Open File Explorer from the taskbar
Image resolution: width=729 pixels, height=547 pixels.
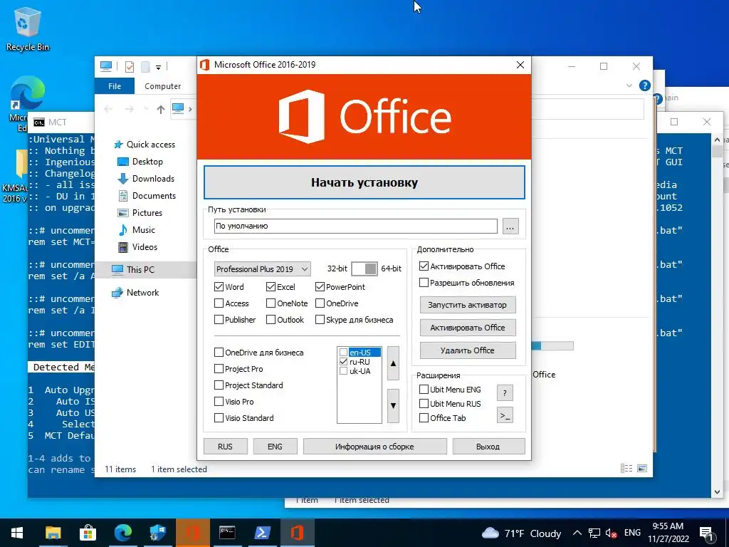coord(53,533)
